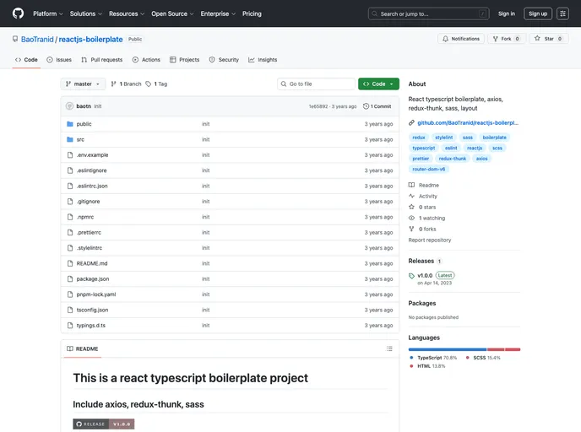The width and height of the screenshot is (581, 432).
Task: Click the GitHub logo icon
Action: click(18, 13)
